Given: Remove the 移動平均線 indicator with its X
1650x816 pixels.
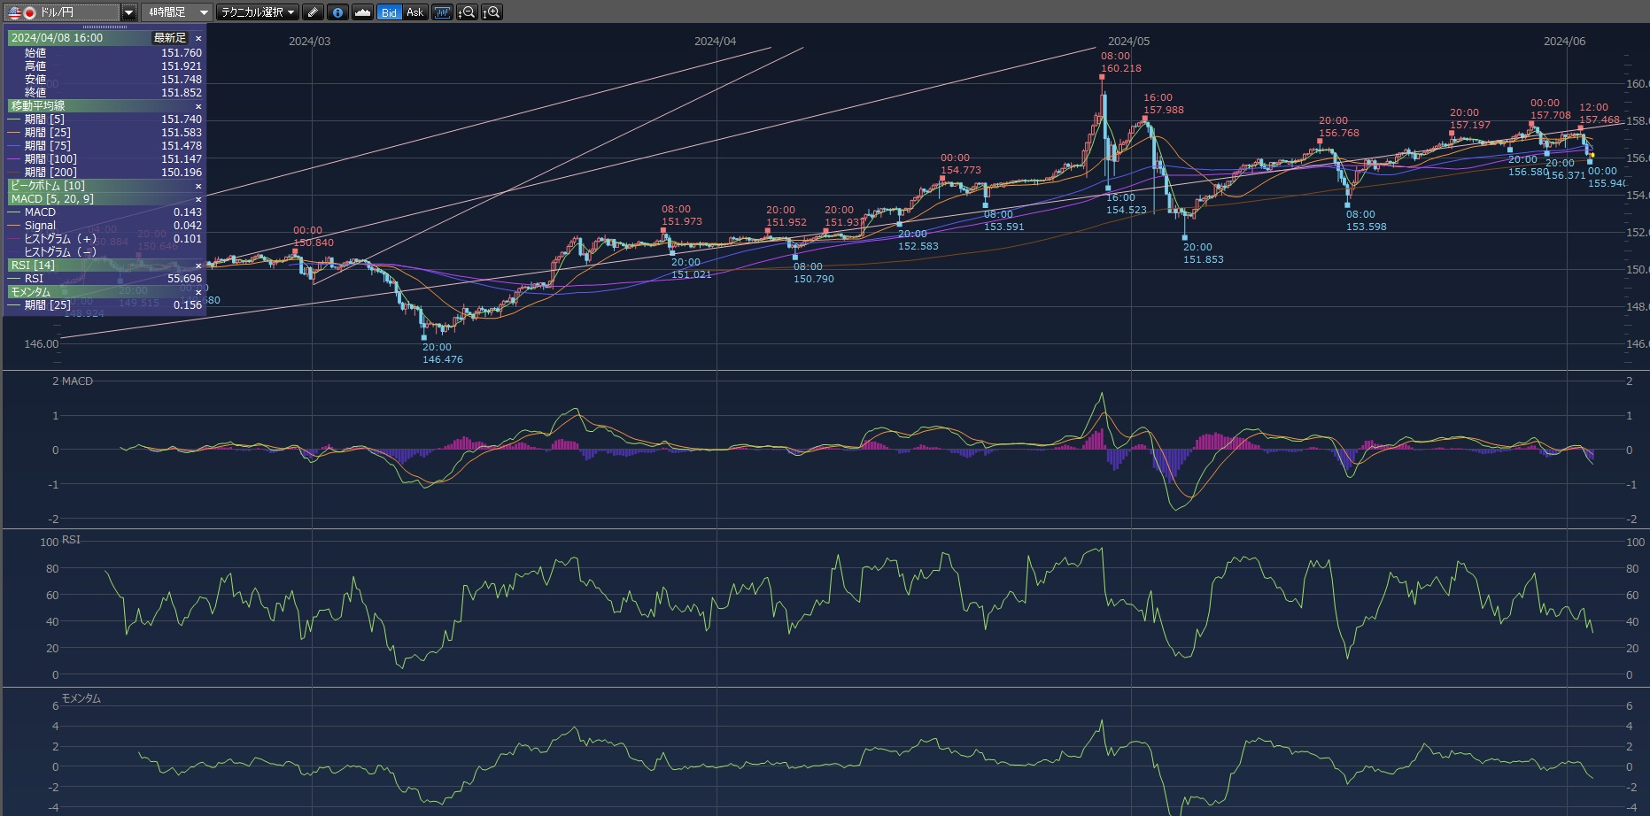Looking at the screenshot, I should click(x=198, y=106).
